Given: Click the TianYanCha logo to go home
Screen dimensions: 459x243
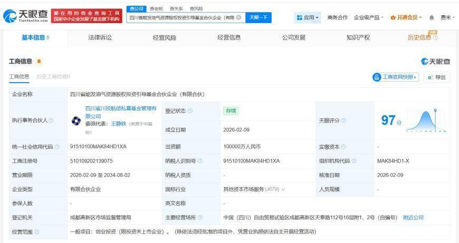Looking at the screenshot, I should pos(25,17).
